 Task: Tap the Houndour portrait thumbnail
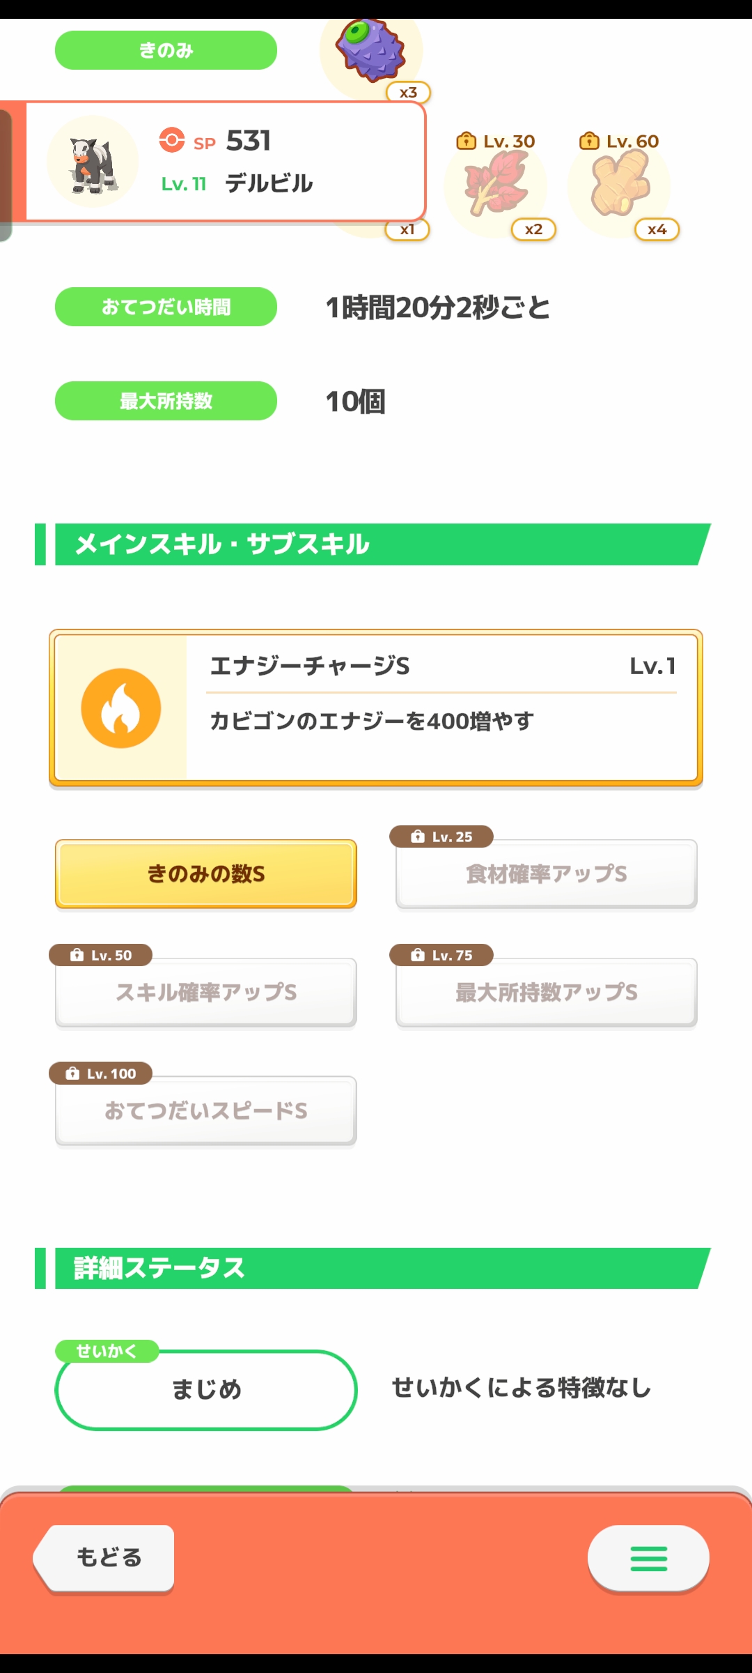(x=93, y=162)
